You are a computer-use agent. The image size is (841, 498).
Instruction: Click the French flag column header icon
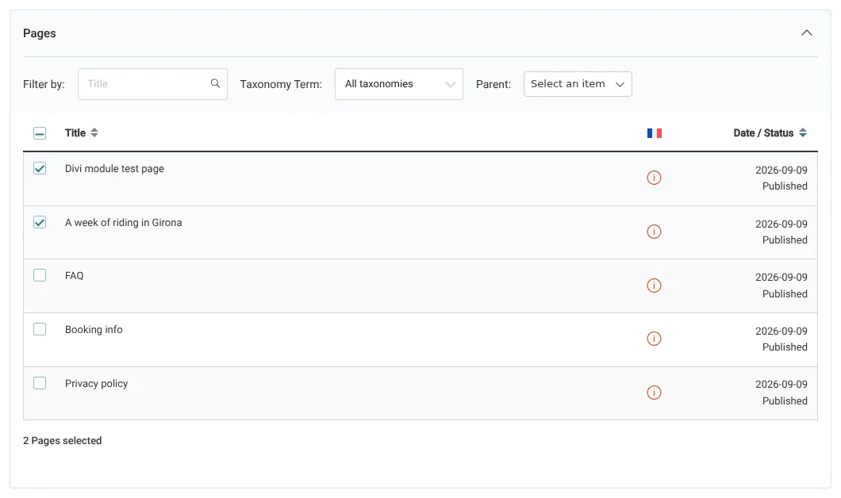(x=655, y=133)
